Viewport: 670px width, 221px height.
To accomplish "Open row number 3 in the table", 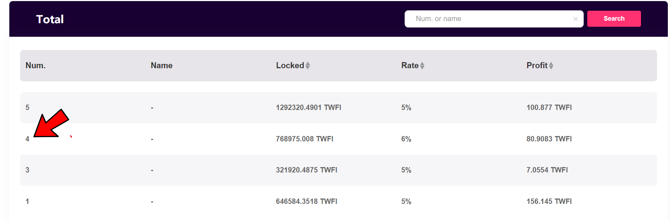I will tap(28, 170).
